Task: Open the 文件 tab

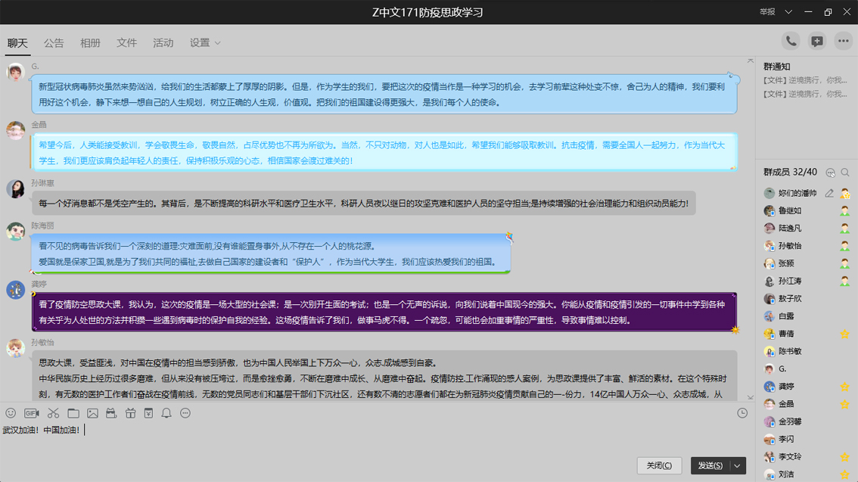Action: [x=126, y=43]
